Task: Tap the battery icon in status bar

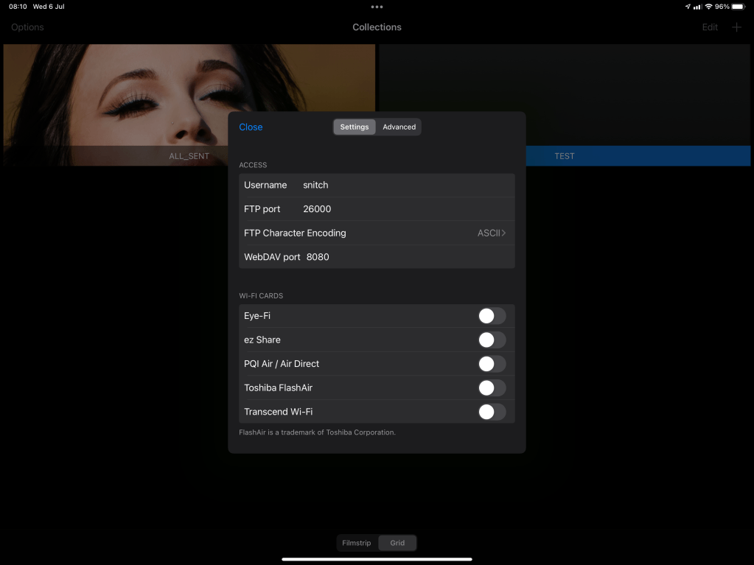Action: [x=739, y=7]
